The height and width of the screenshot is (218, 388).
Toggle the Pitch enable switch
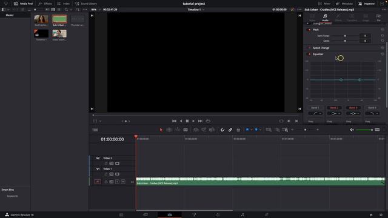309,30
